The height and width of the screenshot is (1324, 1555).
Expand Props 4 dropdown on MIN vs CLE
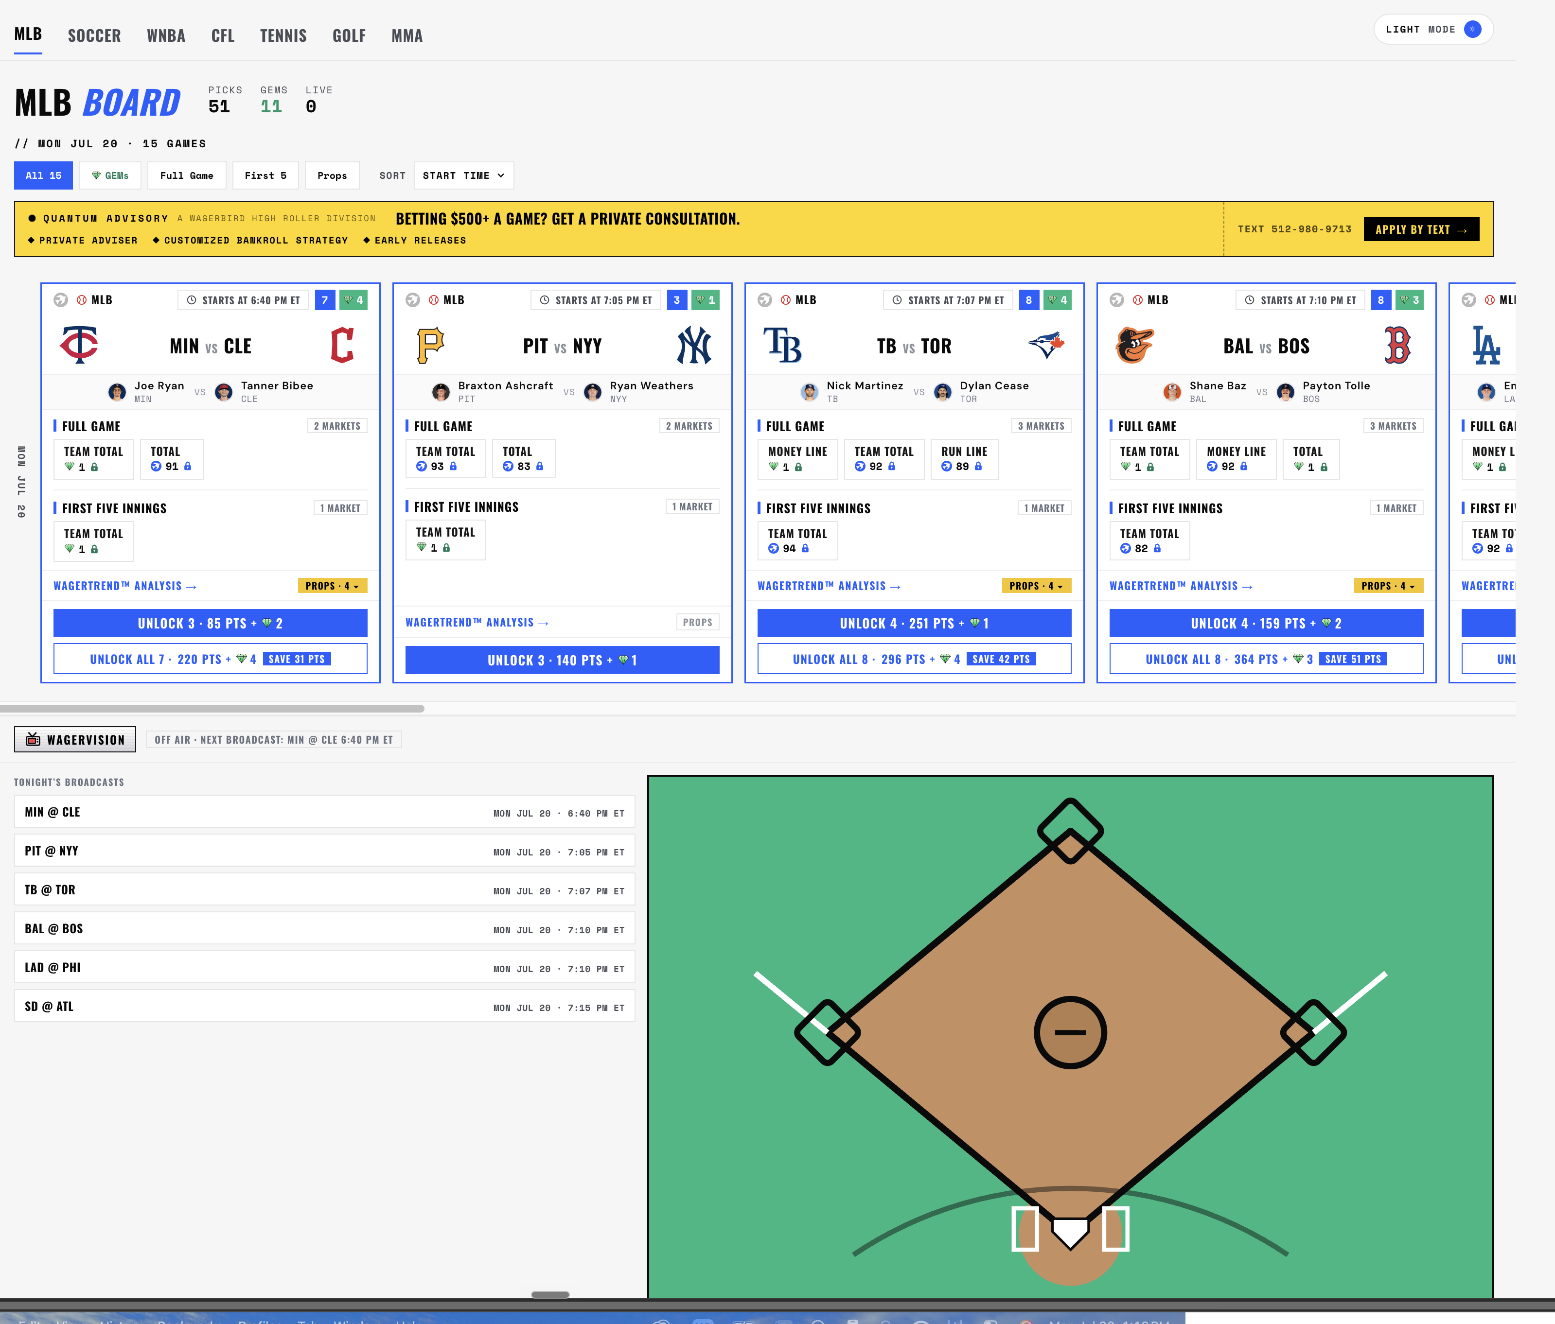(x=333, y=586)
